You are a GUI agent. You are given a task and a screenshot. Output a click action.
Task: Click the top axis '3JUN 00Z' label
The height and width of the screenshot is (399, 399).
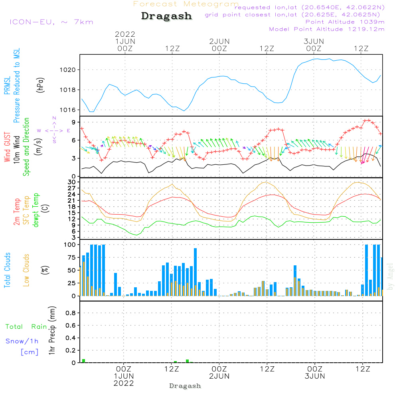pos(314,45)
